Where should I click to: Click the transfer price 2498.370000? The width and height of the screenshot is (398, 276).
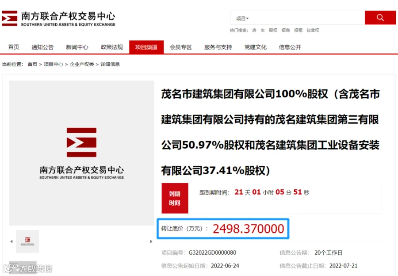248,229
